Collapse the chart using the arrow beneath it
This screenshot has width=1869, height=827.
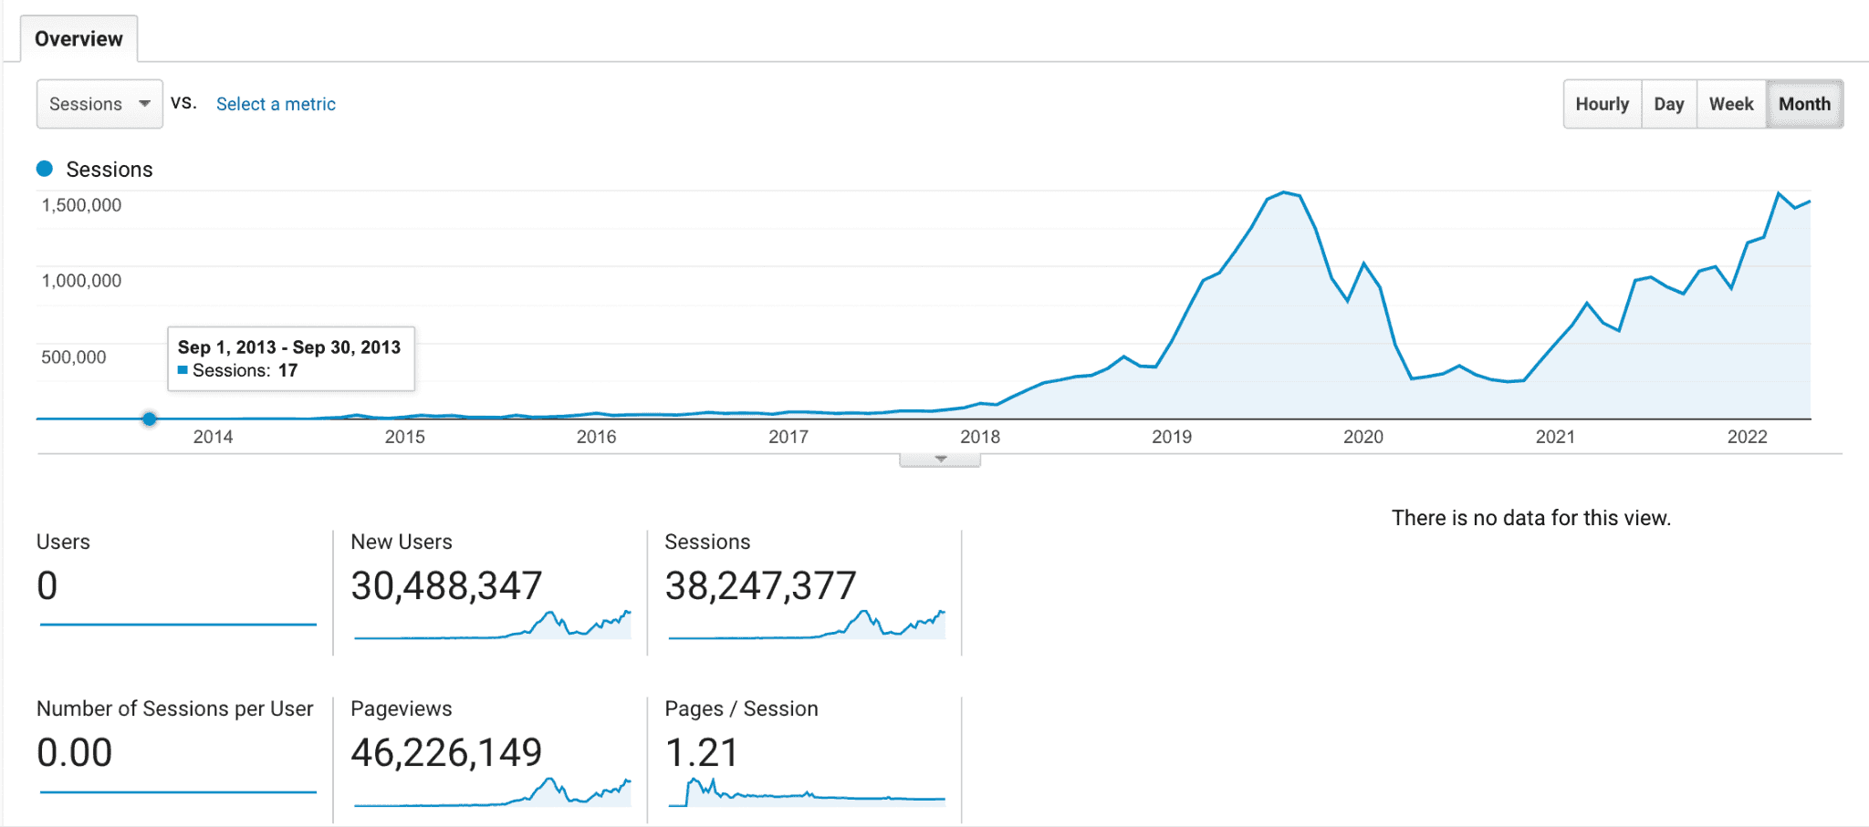pyautogui.click(x=939, y=459)
